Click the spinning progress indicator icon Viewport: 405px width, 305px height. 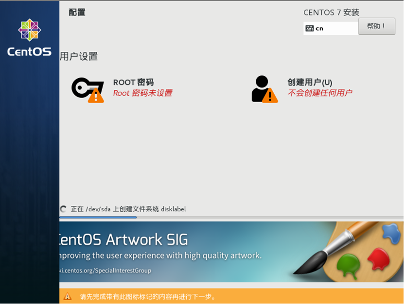point(63,209)
